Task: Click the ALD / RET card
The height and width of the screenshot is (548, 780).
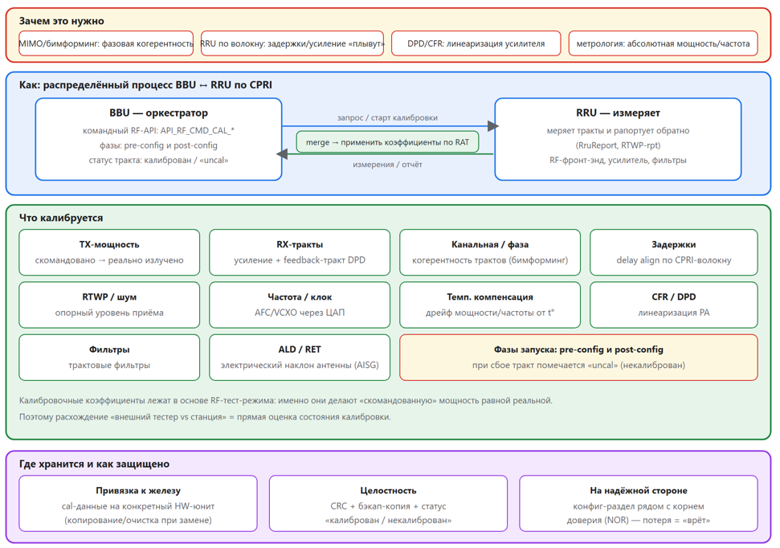Action: (x=300, y=358)
